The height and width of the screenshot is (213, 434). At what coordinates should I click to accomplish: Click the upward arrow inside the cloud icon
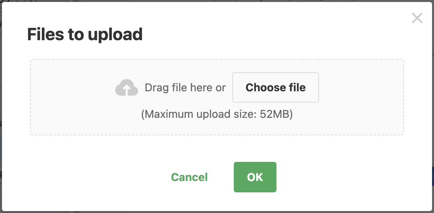127,89
